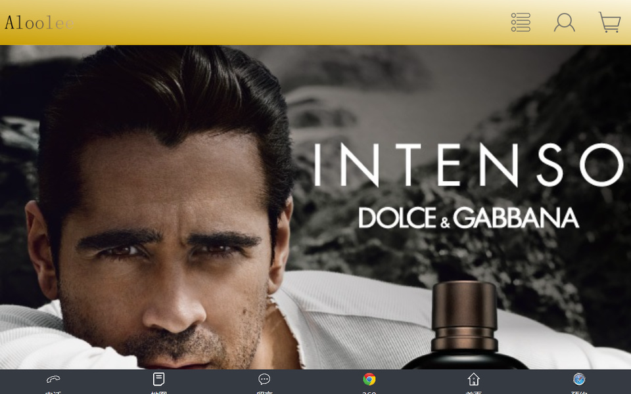Select the perfume bottle cap image

click(x=463, y=315)
